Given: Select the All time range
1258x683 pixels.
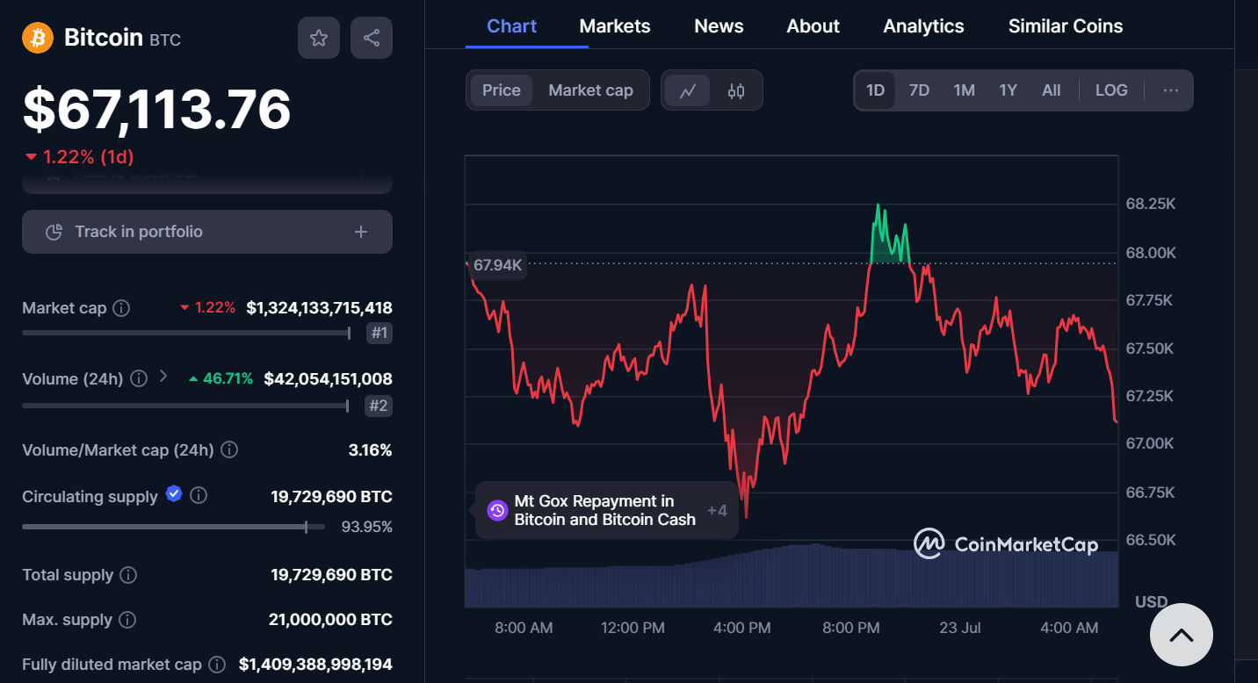Looking at the screenshot, I should [x=1052, y=90].
